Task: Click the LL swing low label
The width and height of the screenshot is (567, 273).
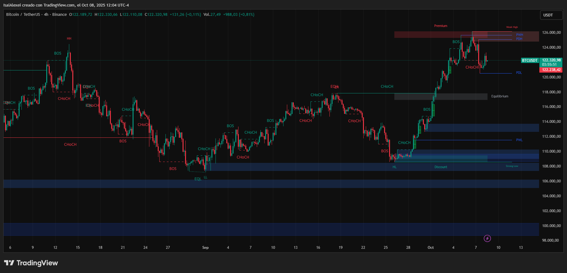Action: (x=206, y=177)
